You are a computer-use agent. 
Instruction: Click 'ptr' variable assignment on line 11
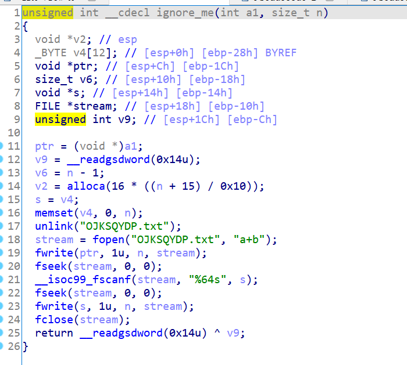pos(44,146)
